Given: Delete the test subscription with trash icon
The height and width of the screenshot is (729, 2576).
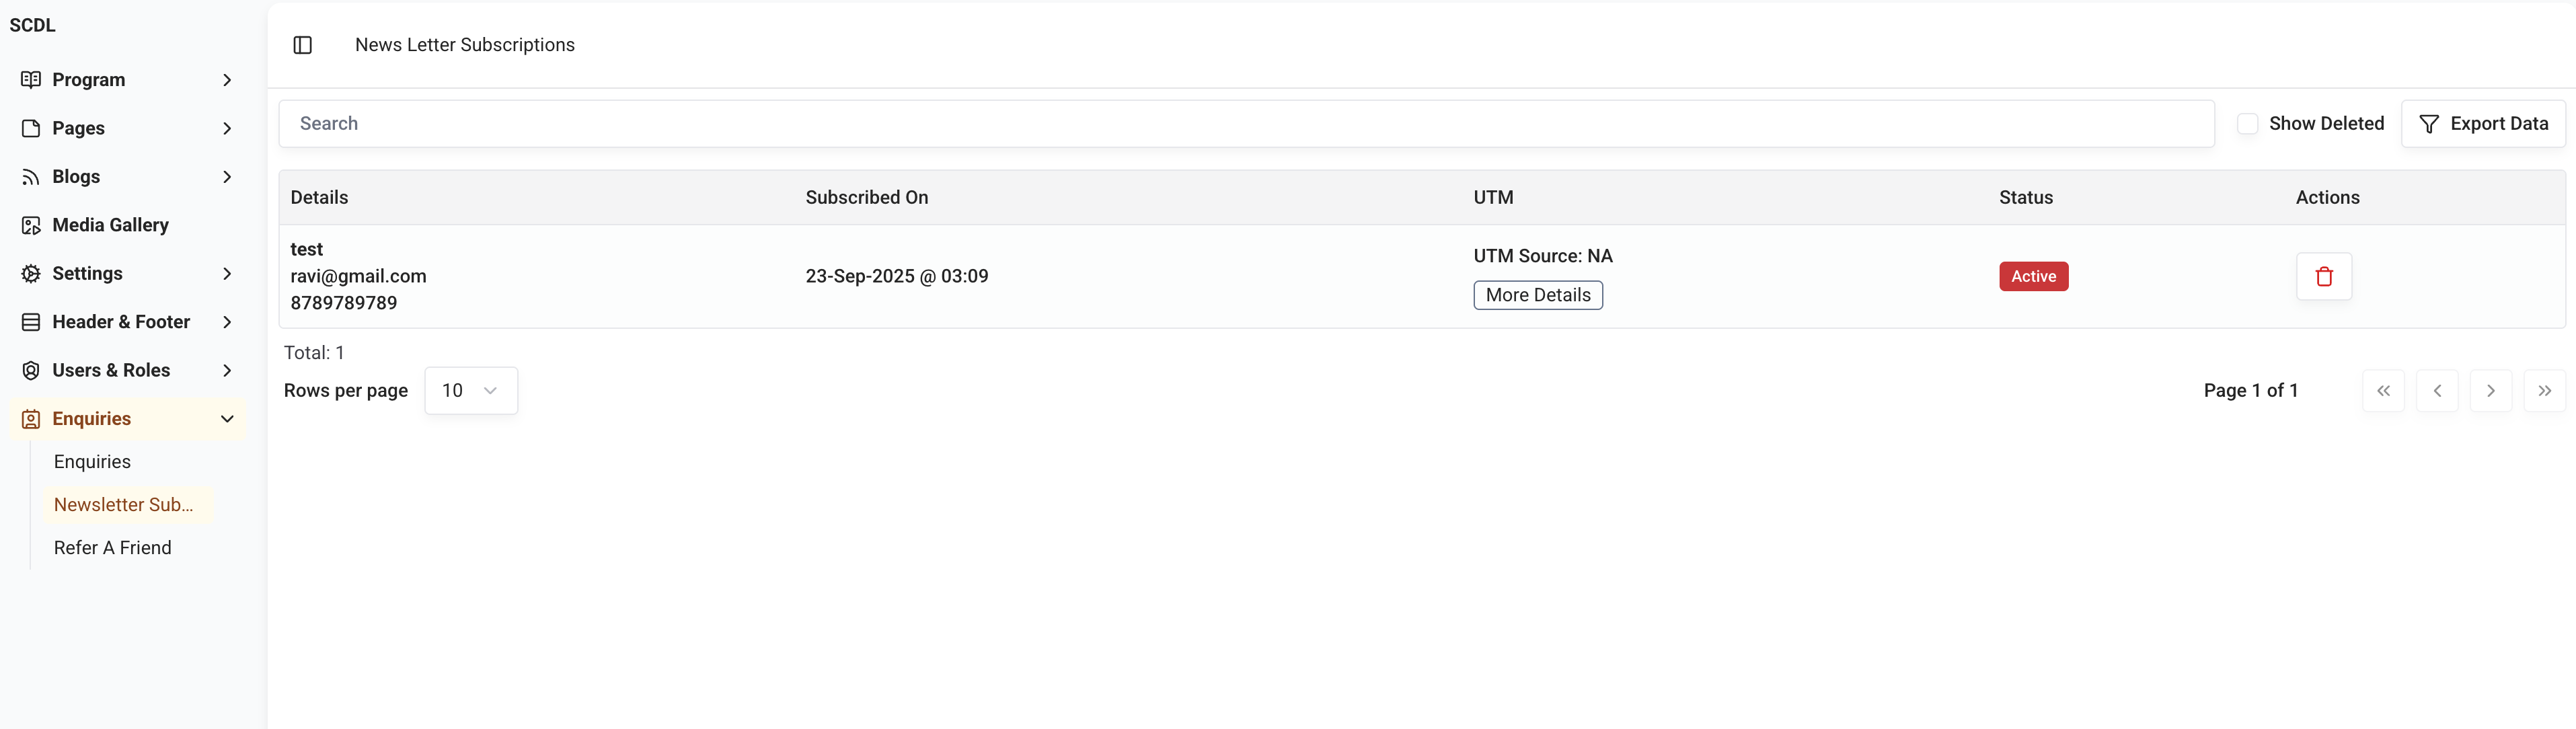Looking at the screenshot, I should (x=2323, y=277).
